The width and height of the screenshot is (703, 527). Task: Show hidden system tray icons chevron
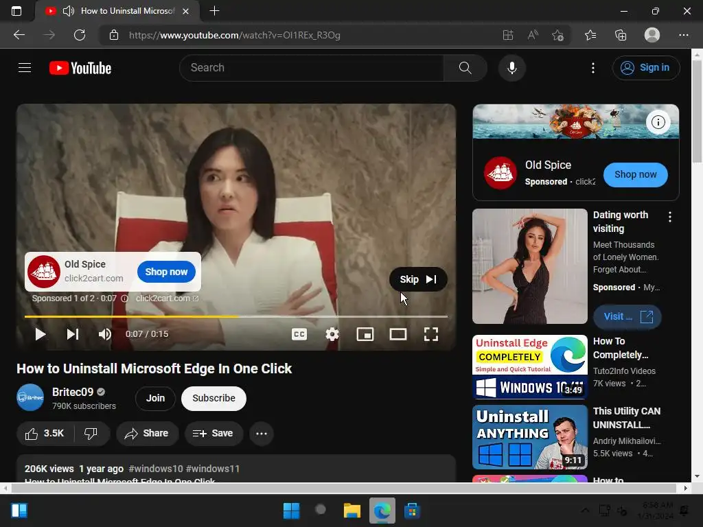pyautogui.click(x=585, y=510)
